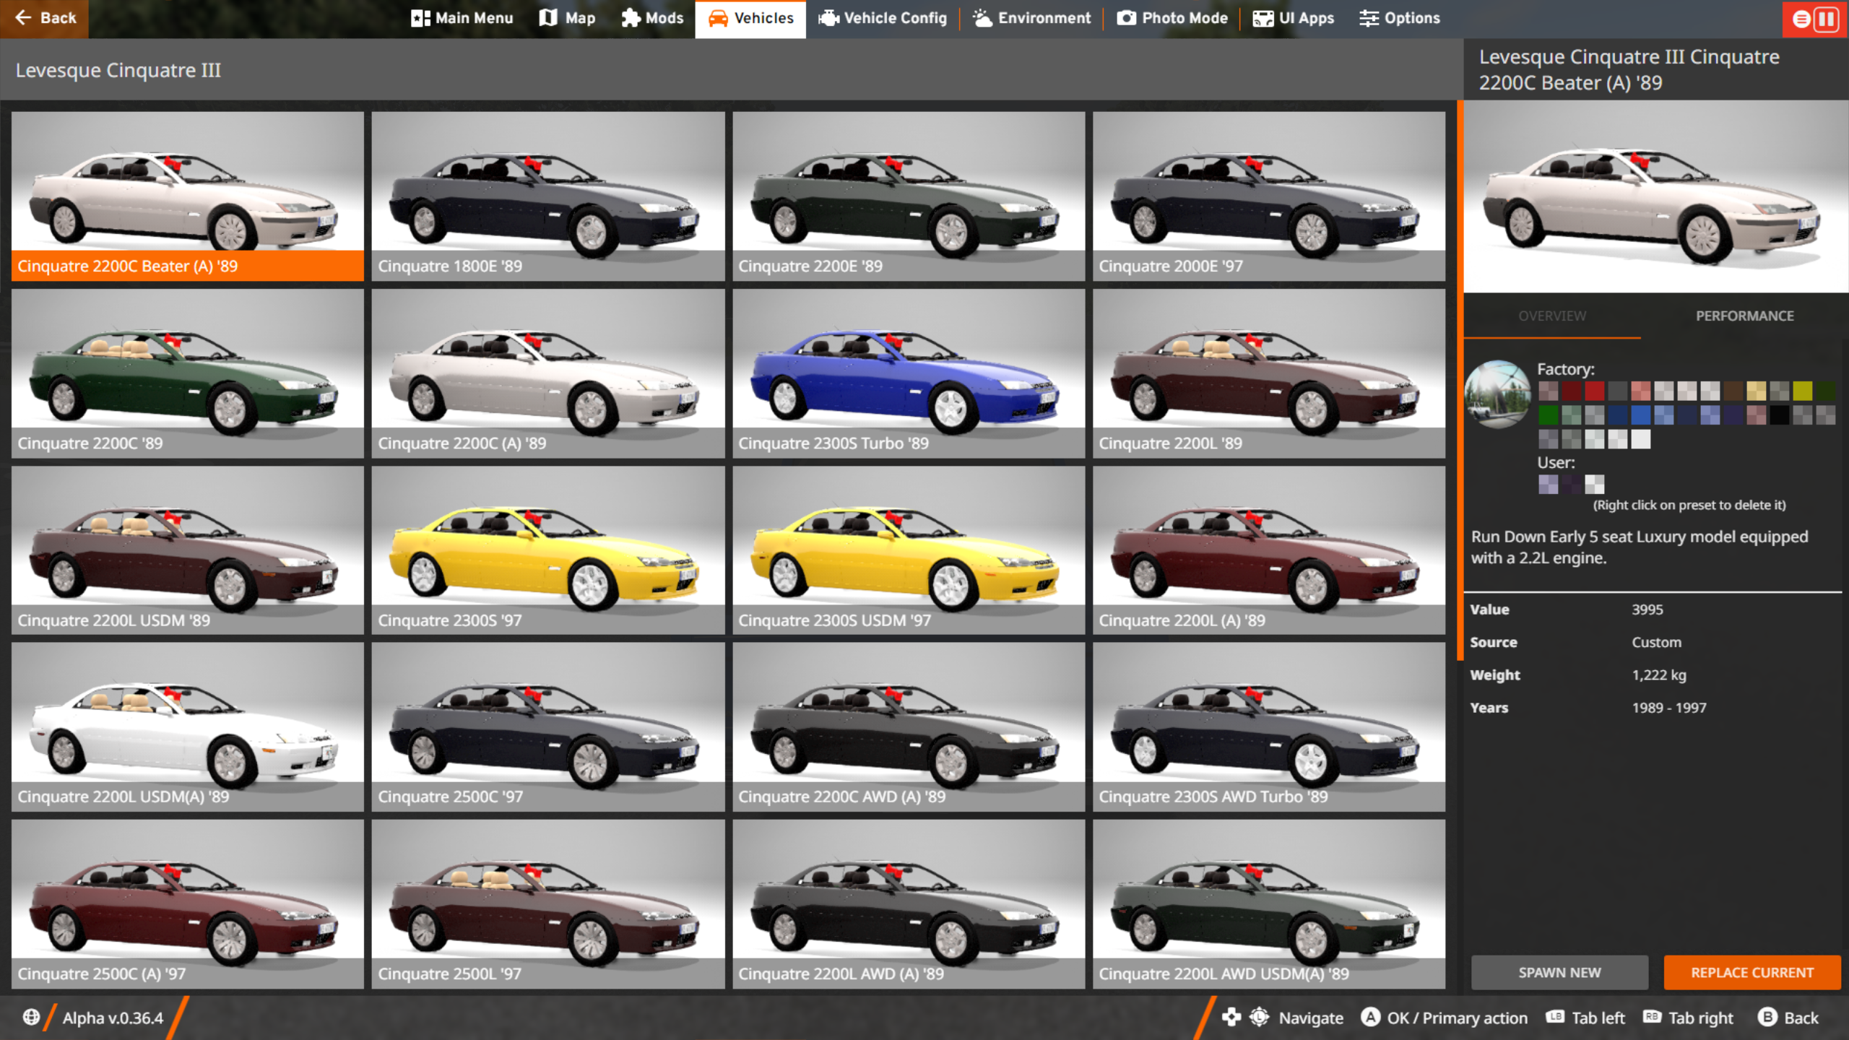Open Photo Mode camera icon

click(x=1126, y=18)
